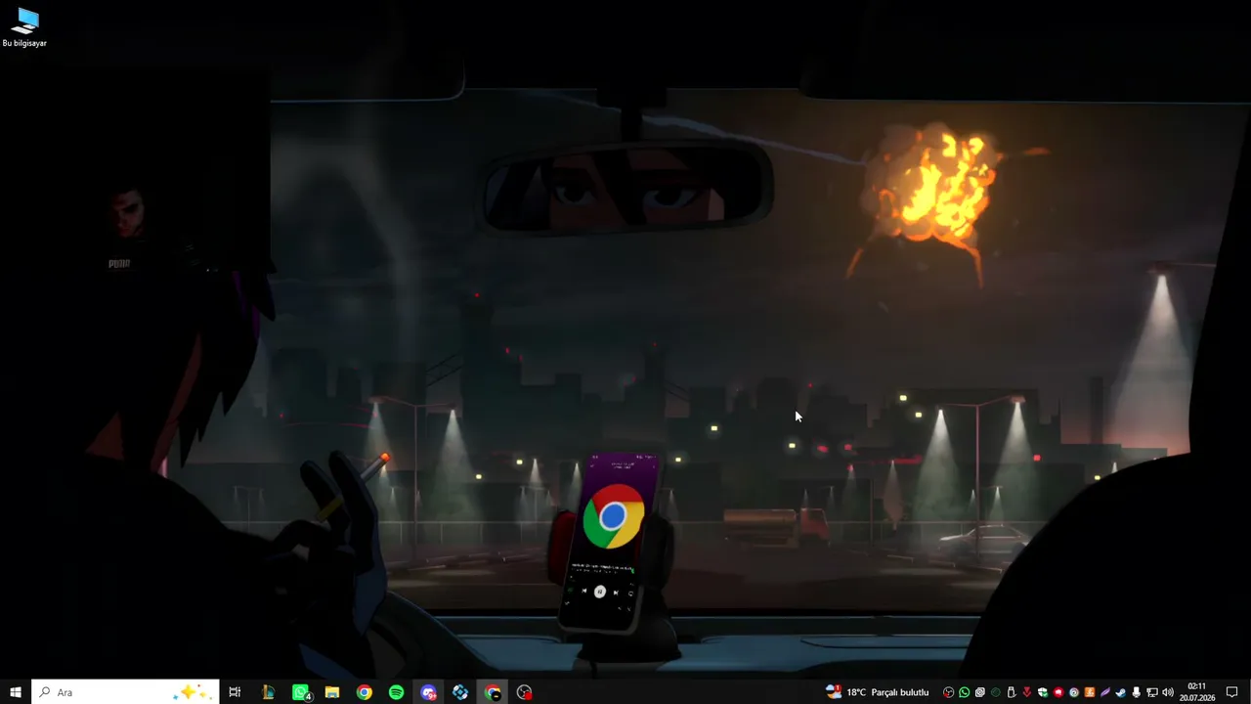Click the red square tray icon

point(1058,692)
